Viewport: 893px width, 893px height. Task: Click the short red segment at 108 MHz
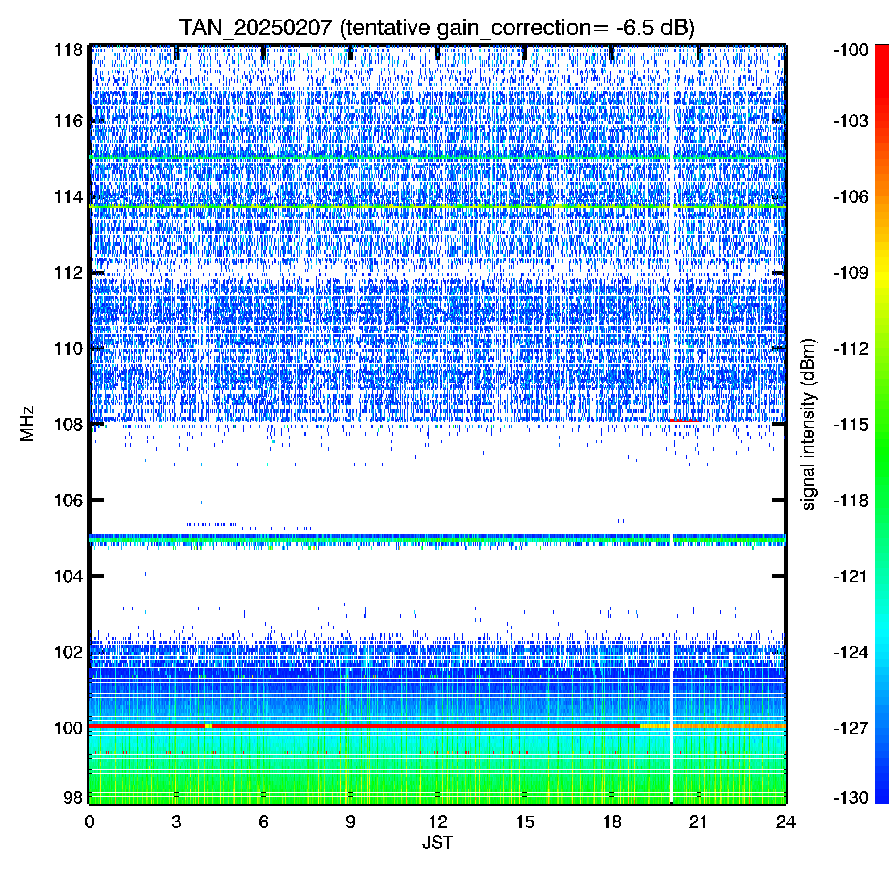[685, 421]
